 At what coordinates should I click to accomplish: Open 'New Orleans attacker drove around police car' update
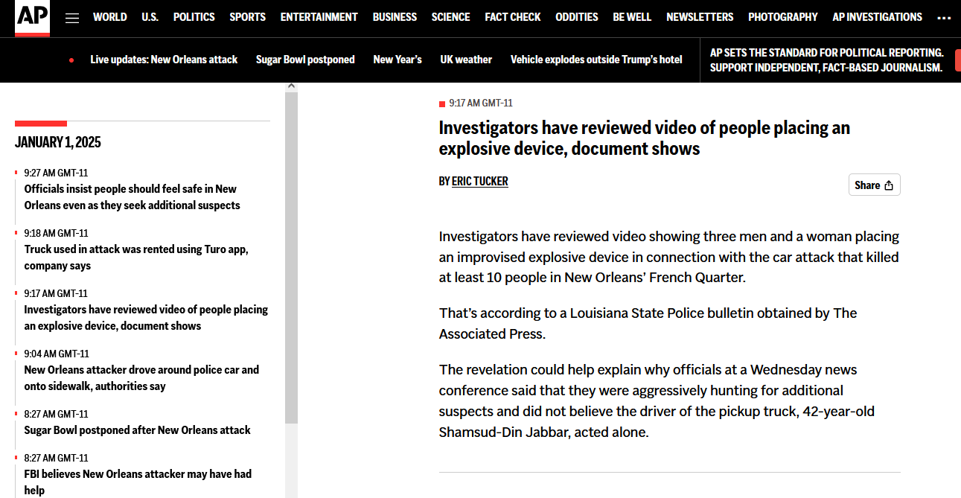point(141,378)
